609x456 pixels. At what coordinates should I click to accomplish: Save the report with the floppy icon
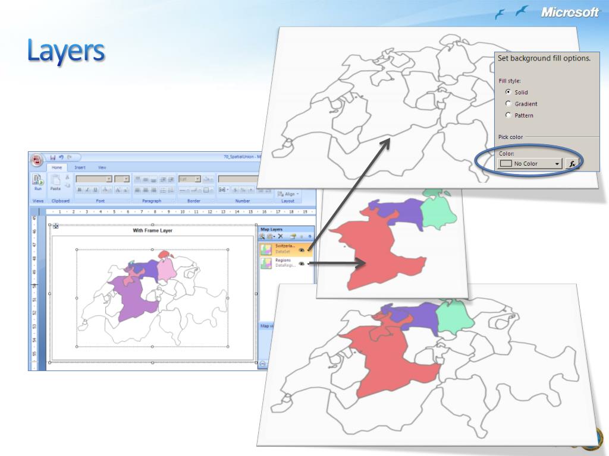pos(52,157)
